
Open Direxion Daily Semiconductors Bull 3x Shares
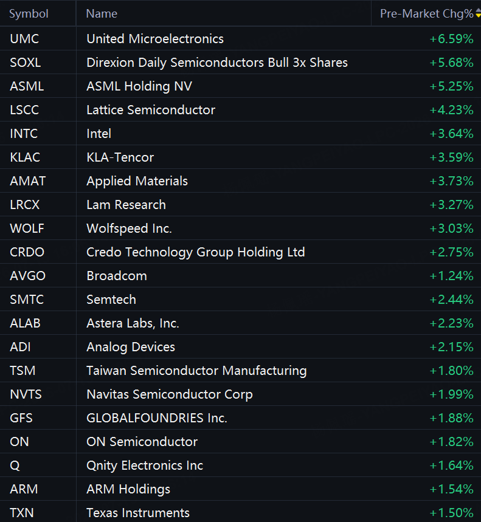pyautogui.click(x=217, y=63)
